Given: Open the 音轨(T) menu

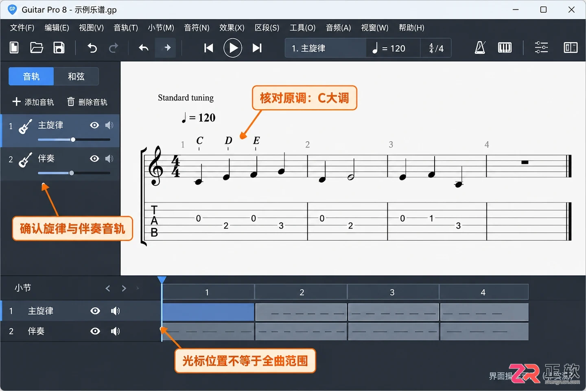Looking at the screenshot, I should point(126,28).
